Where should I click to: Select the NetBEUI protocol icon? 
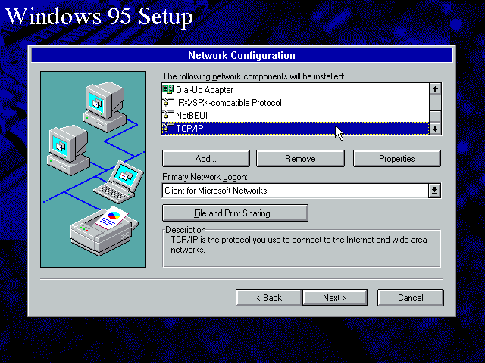(x=168, y=116)
